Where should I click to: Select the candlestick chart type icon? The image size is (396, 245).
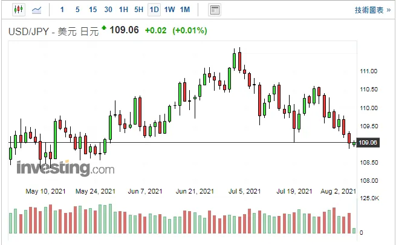(x=19, y=10)
